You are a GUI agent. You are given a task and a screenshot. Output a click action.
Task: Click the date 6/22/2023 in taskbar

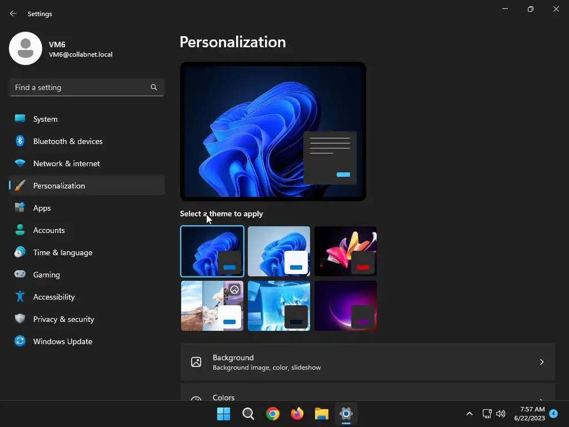[530, 418]
